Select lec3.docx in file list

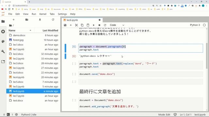tap(33, 63)
